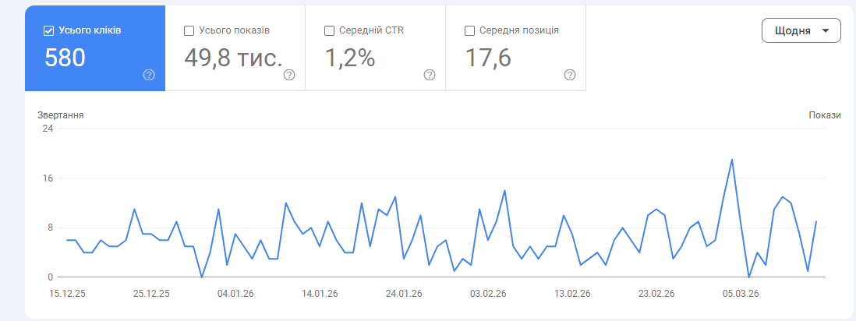Select the Усього показів metric card
Image resolution: width=856 pixels, height=321 pixels.
[x=235, y=48]
